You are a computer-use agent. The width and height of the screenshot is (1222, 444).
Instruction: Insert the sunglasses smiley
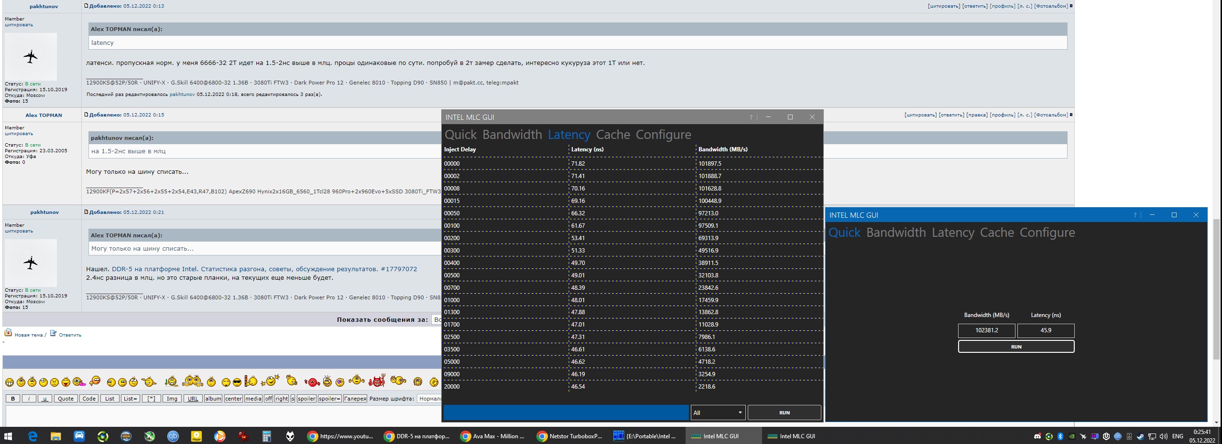point(237,382)
